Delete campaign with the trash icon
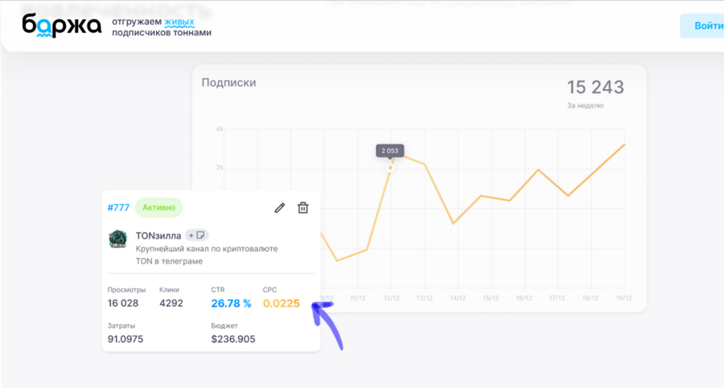 (x=303, y=208)
